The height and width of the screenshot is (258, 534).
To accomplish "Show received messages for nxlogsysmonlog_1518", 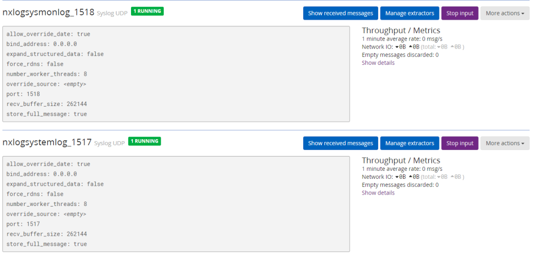I will (x=340, y=13).
